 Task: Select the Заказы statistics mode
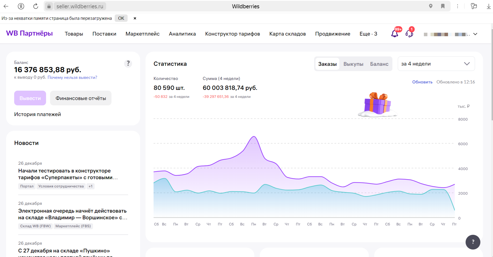(x=328, y=64)
